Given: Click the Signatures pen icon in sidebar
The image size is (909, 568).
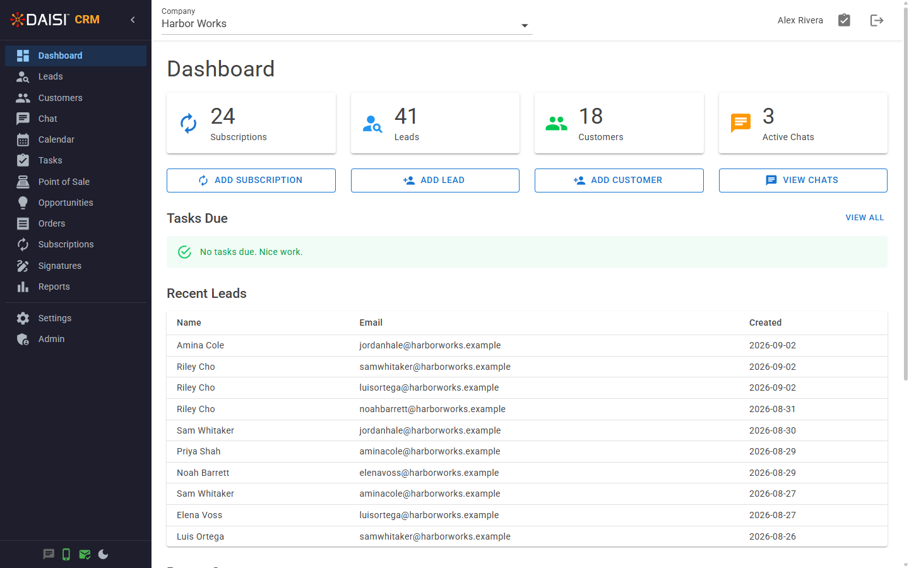Looking at the screenshot, I should click(23, 266).
